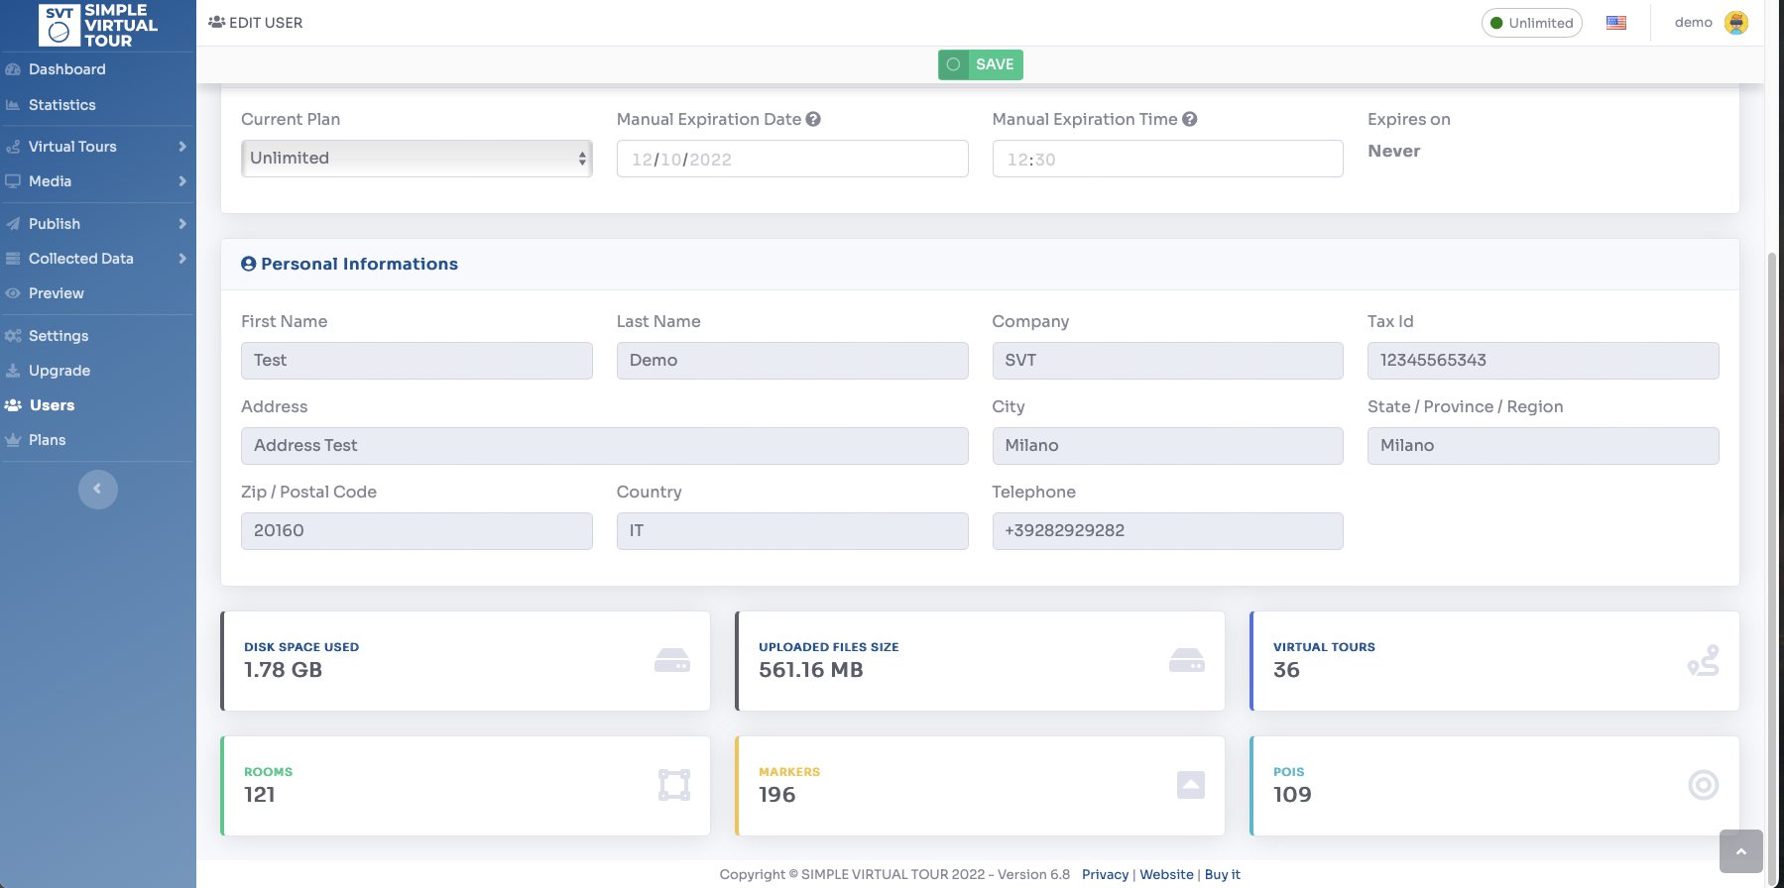Open the Privacy link in footer
This screenshot has width=1784, height=888.
click(1105, 874)
